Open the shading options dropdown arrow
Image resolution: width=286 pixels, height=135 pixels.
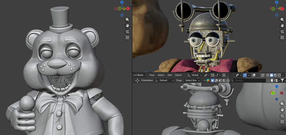283,75
